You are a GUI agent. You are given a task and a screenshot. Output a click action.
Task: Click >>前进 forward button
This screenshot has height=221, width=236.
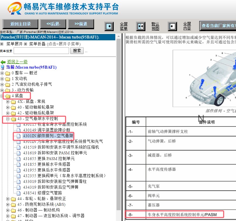(x=81, y=24)
